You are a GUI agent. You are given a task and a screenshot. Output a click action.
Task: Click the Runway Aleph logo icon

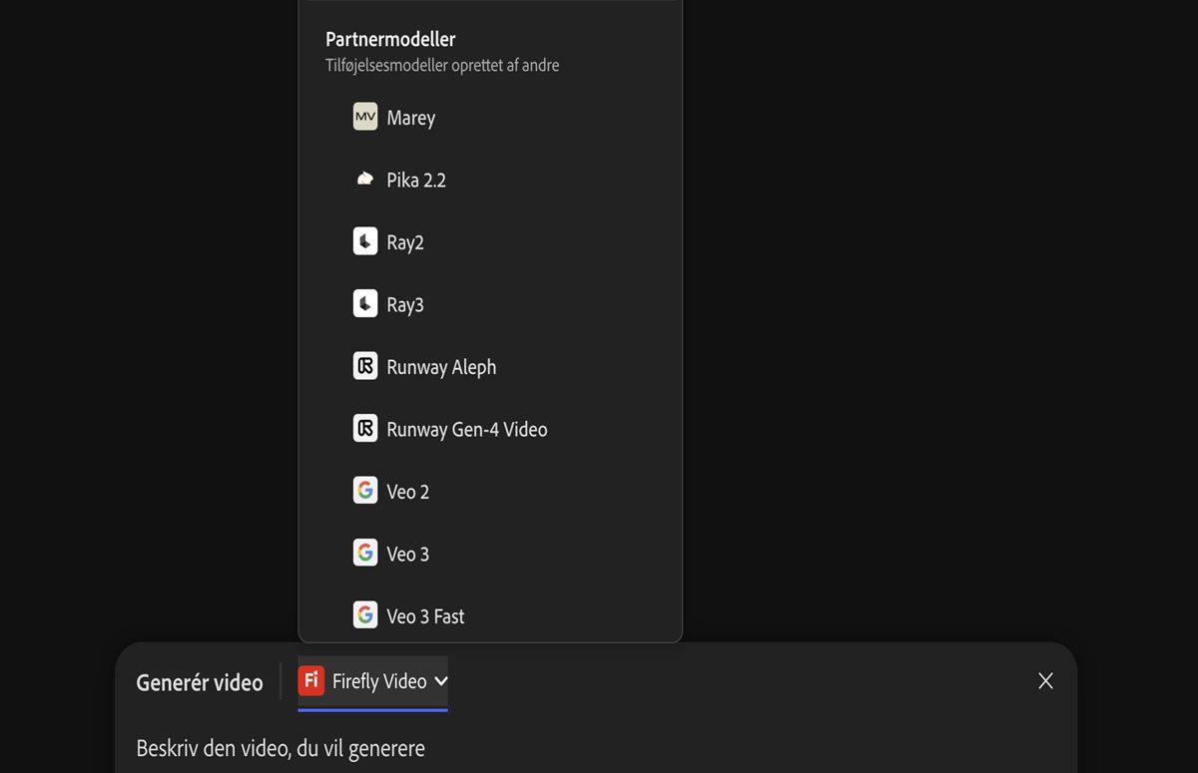365,366
